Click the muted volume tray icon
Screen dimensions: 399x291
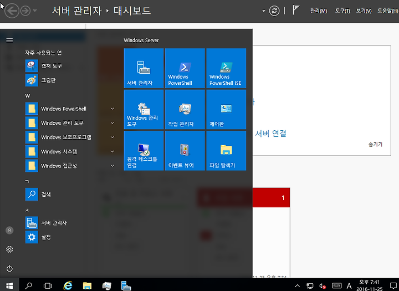[x=323, y=286]
